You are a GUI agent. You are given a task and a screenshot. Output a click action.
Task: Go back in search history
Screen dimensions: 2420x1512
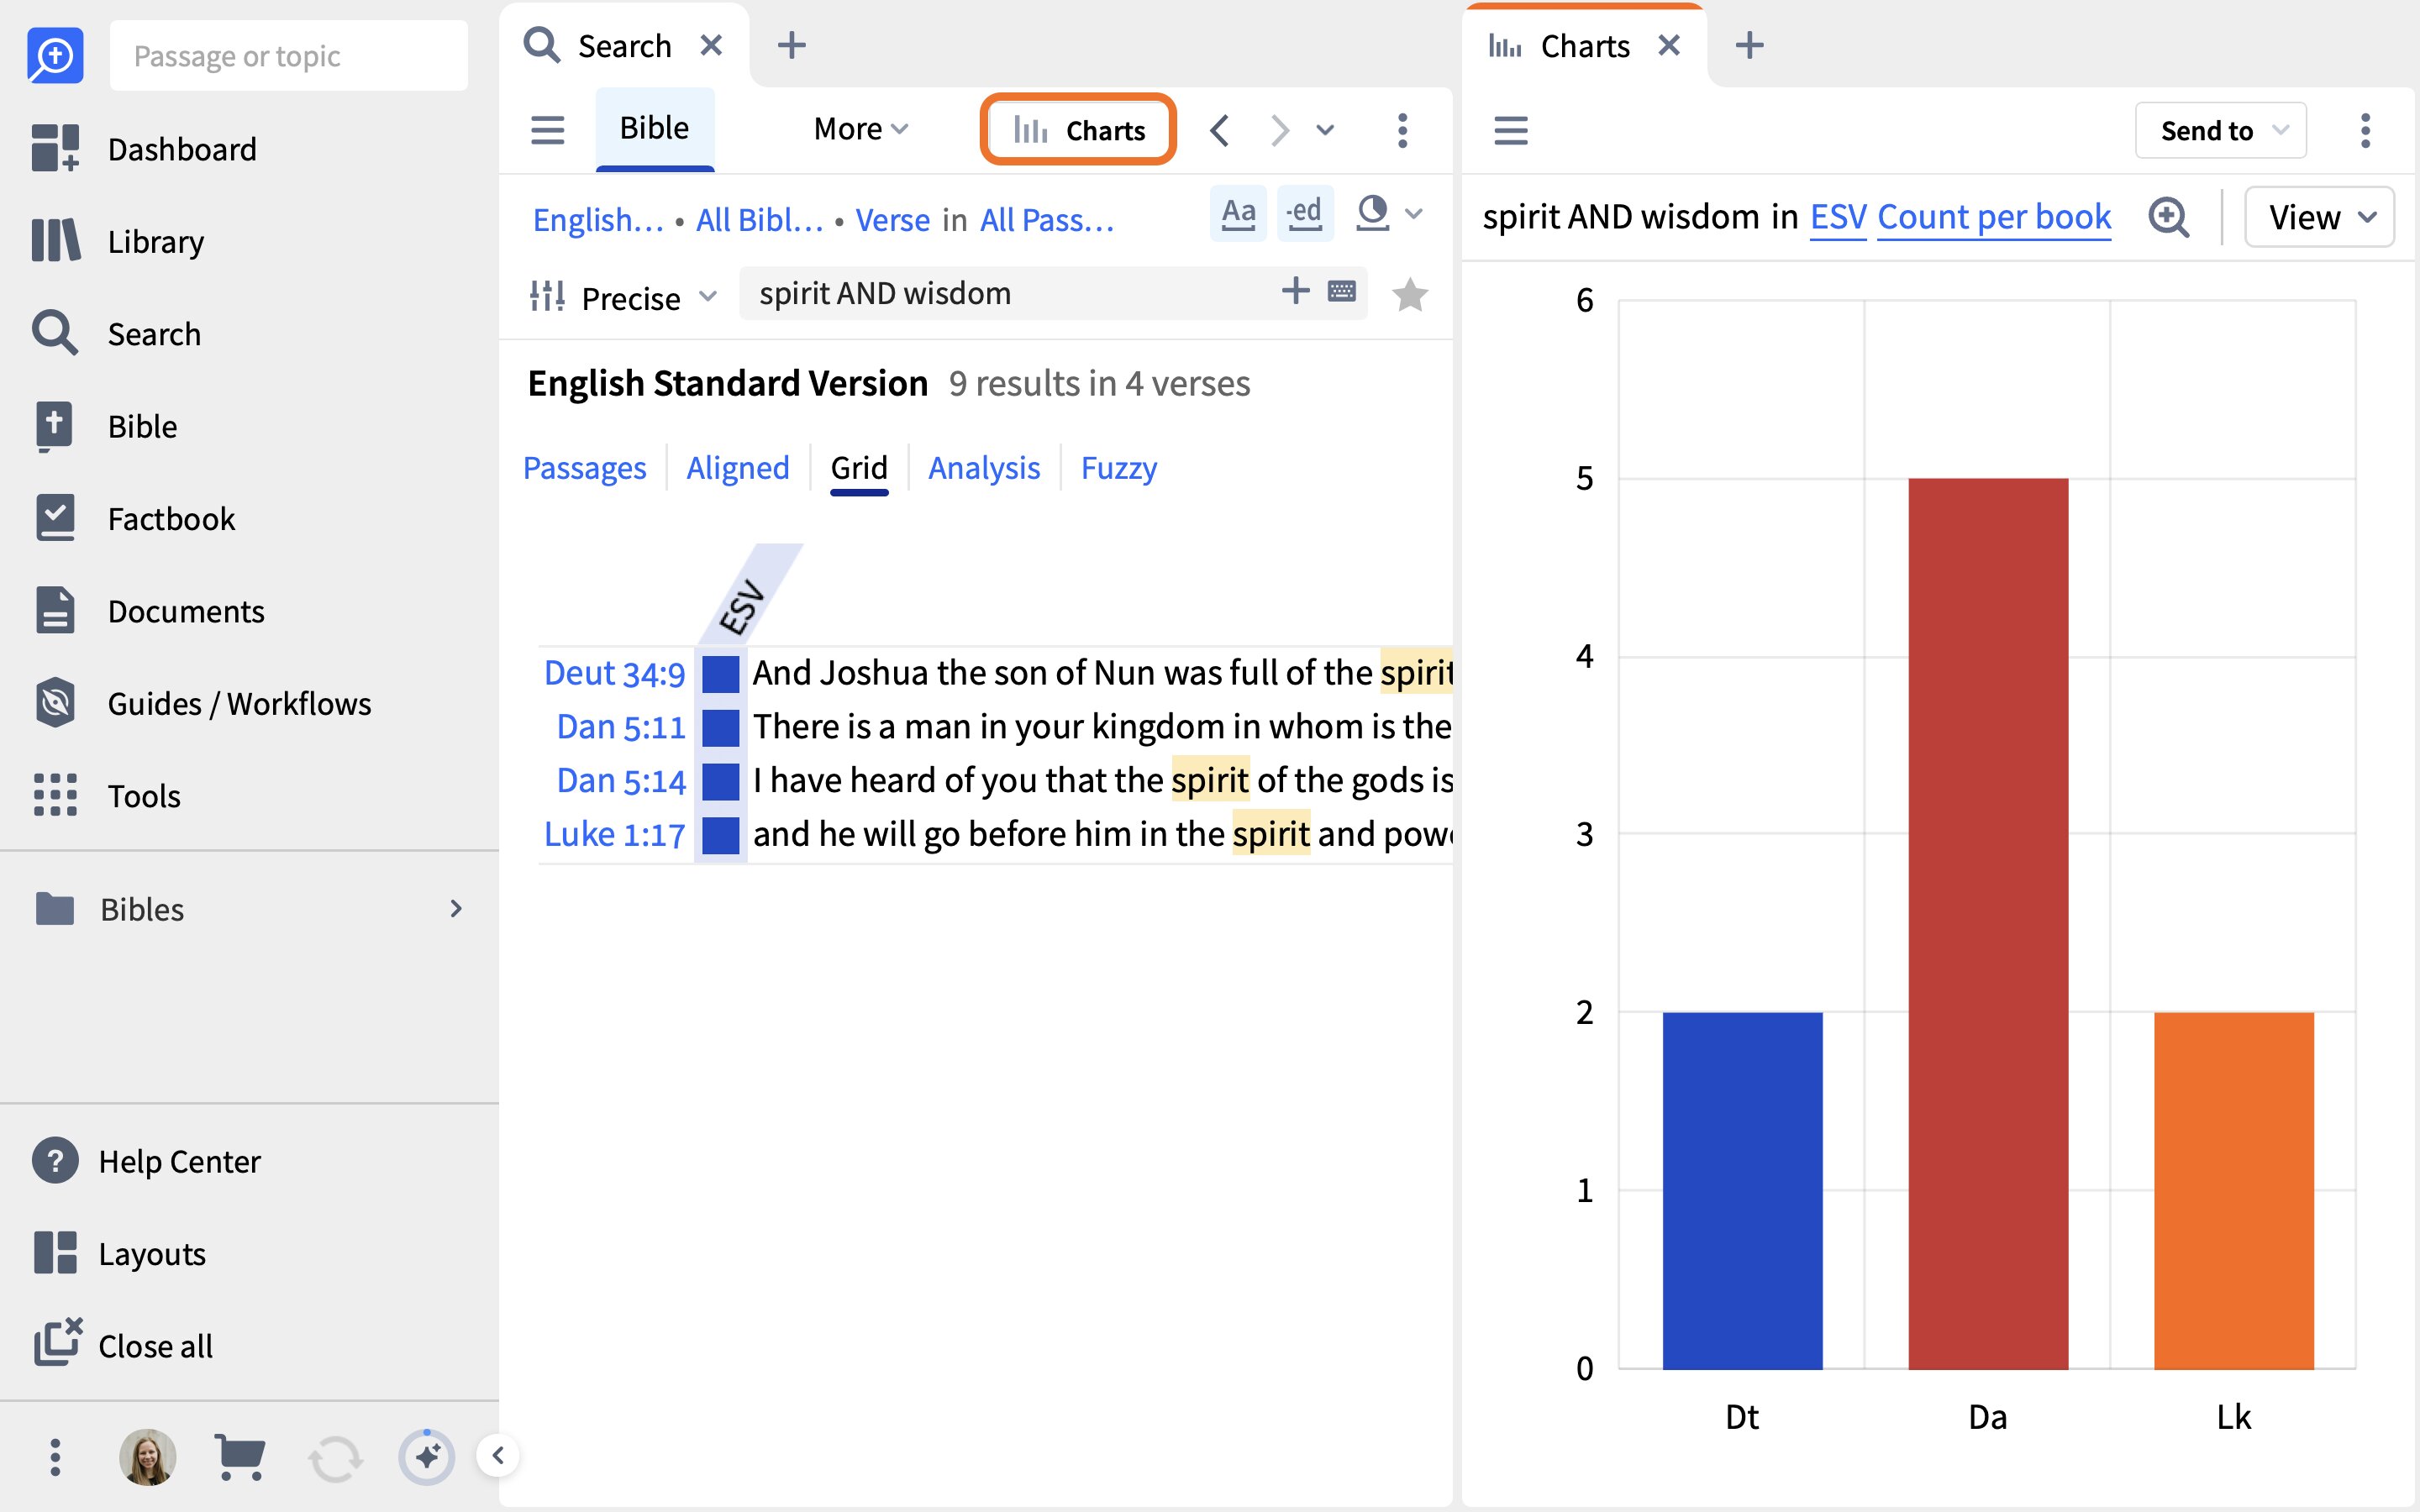pos(1219,130)
